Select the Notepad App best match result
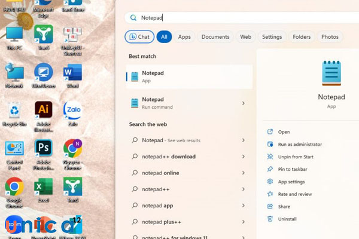Viewport: 359px width, 239px height. click(189, 76)
